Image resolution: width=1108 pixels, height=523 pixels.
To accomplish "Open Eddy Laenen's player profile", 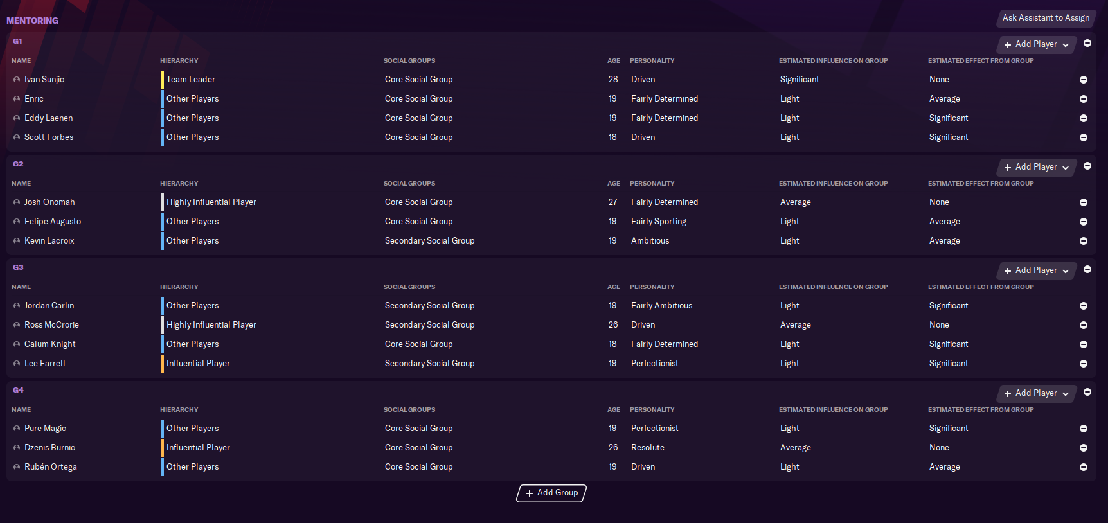I will tap(48, 118).
